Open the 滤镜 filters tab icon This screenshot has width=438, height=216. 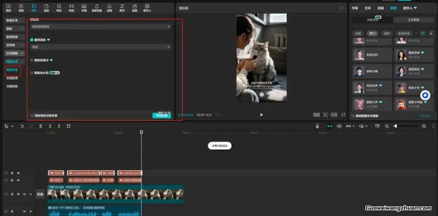pos(110,7)
